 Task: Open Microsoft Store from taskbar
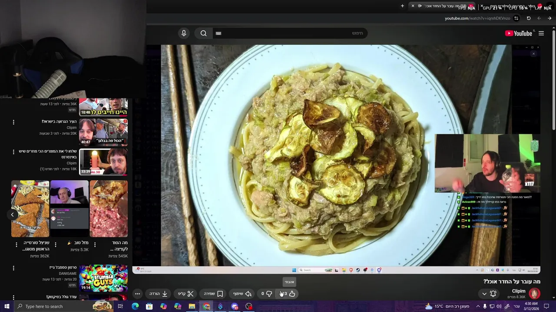149,306
